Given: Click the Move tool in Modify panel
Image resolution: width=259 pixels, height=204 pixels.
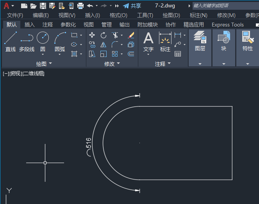Looking at the screenshot, I should (x=92, y=35).
